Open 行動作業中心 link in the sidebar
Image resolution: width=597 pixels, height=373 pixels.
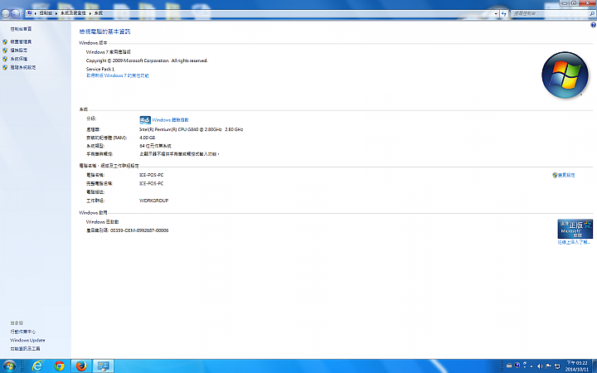23,332
